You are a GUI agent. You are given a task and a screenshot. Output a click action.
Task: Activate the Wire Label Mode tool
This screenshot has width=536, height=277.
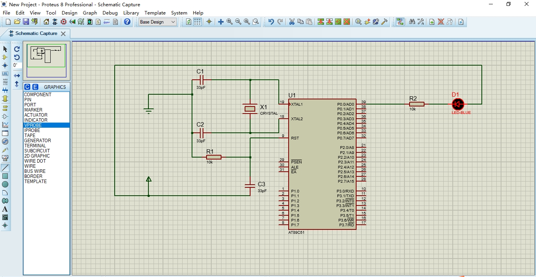5,73
